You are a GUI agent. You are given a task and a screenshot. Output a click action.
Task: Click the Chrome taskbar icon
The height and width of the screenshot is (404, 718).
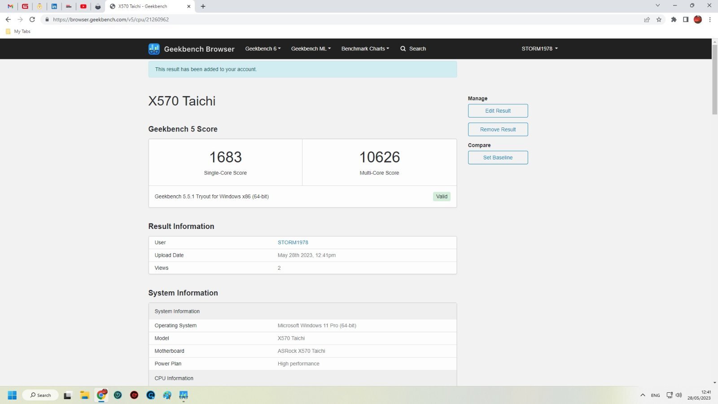pos(101,395)
